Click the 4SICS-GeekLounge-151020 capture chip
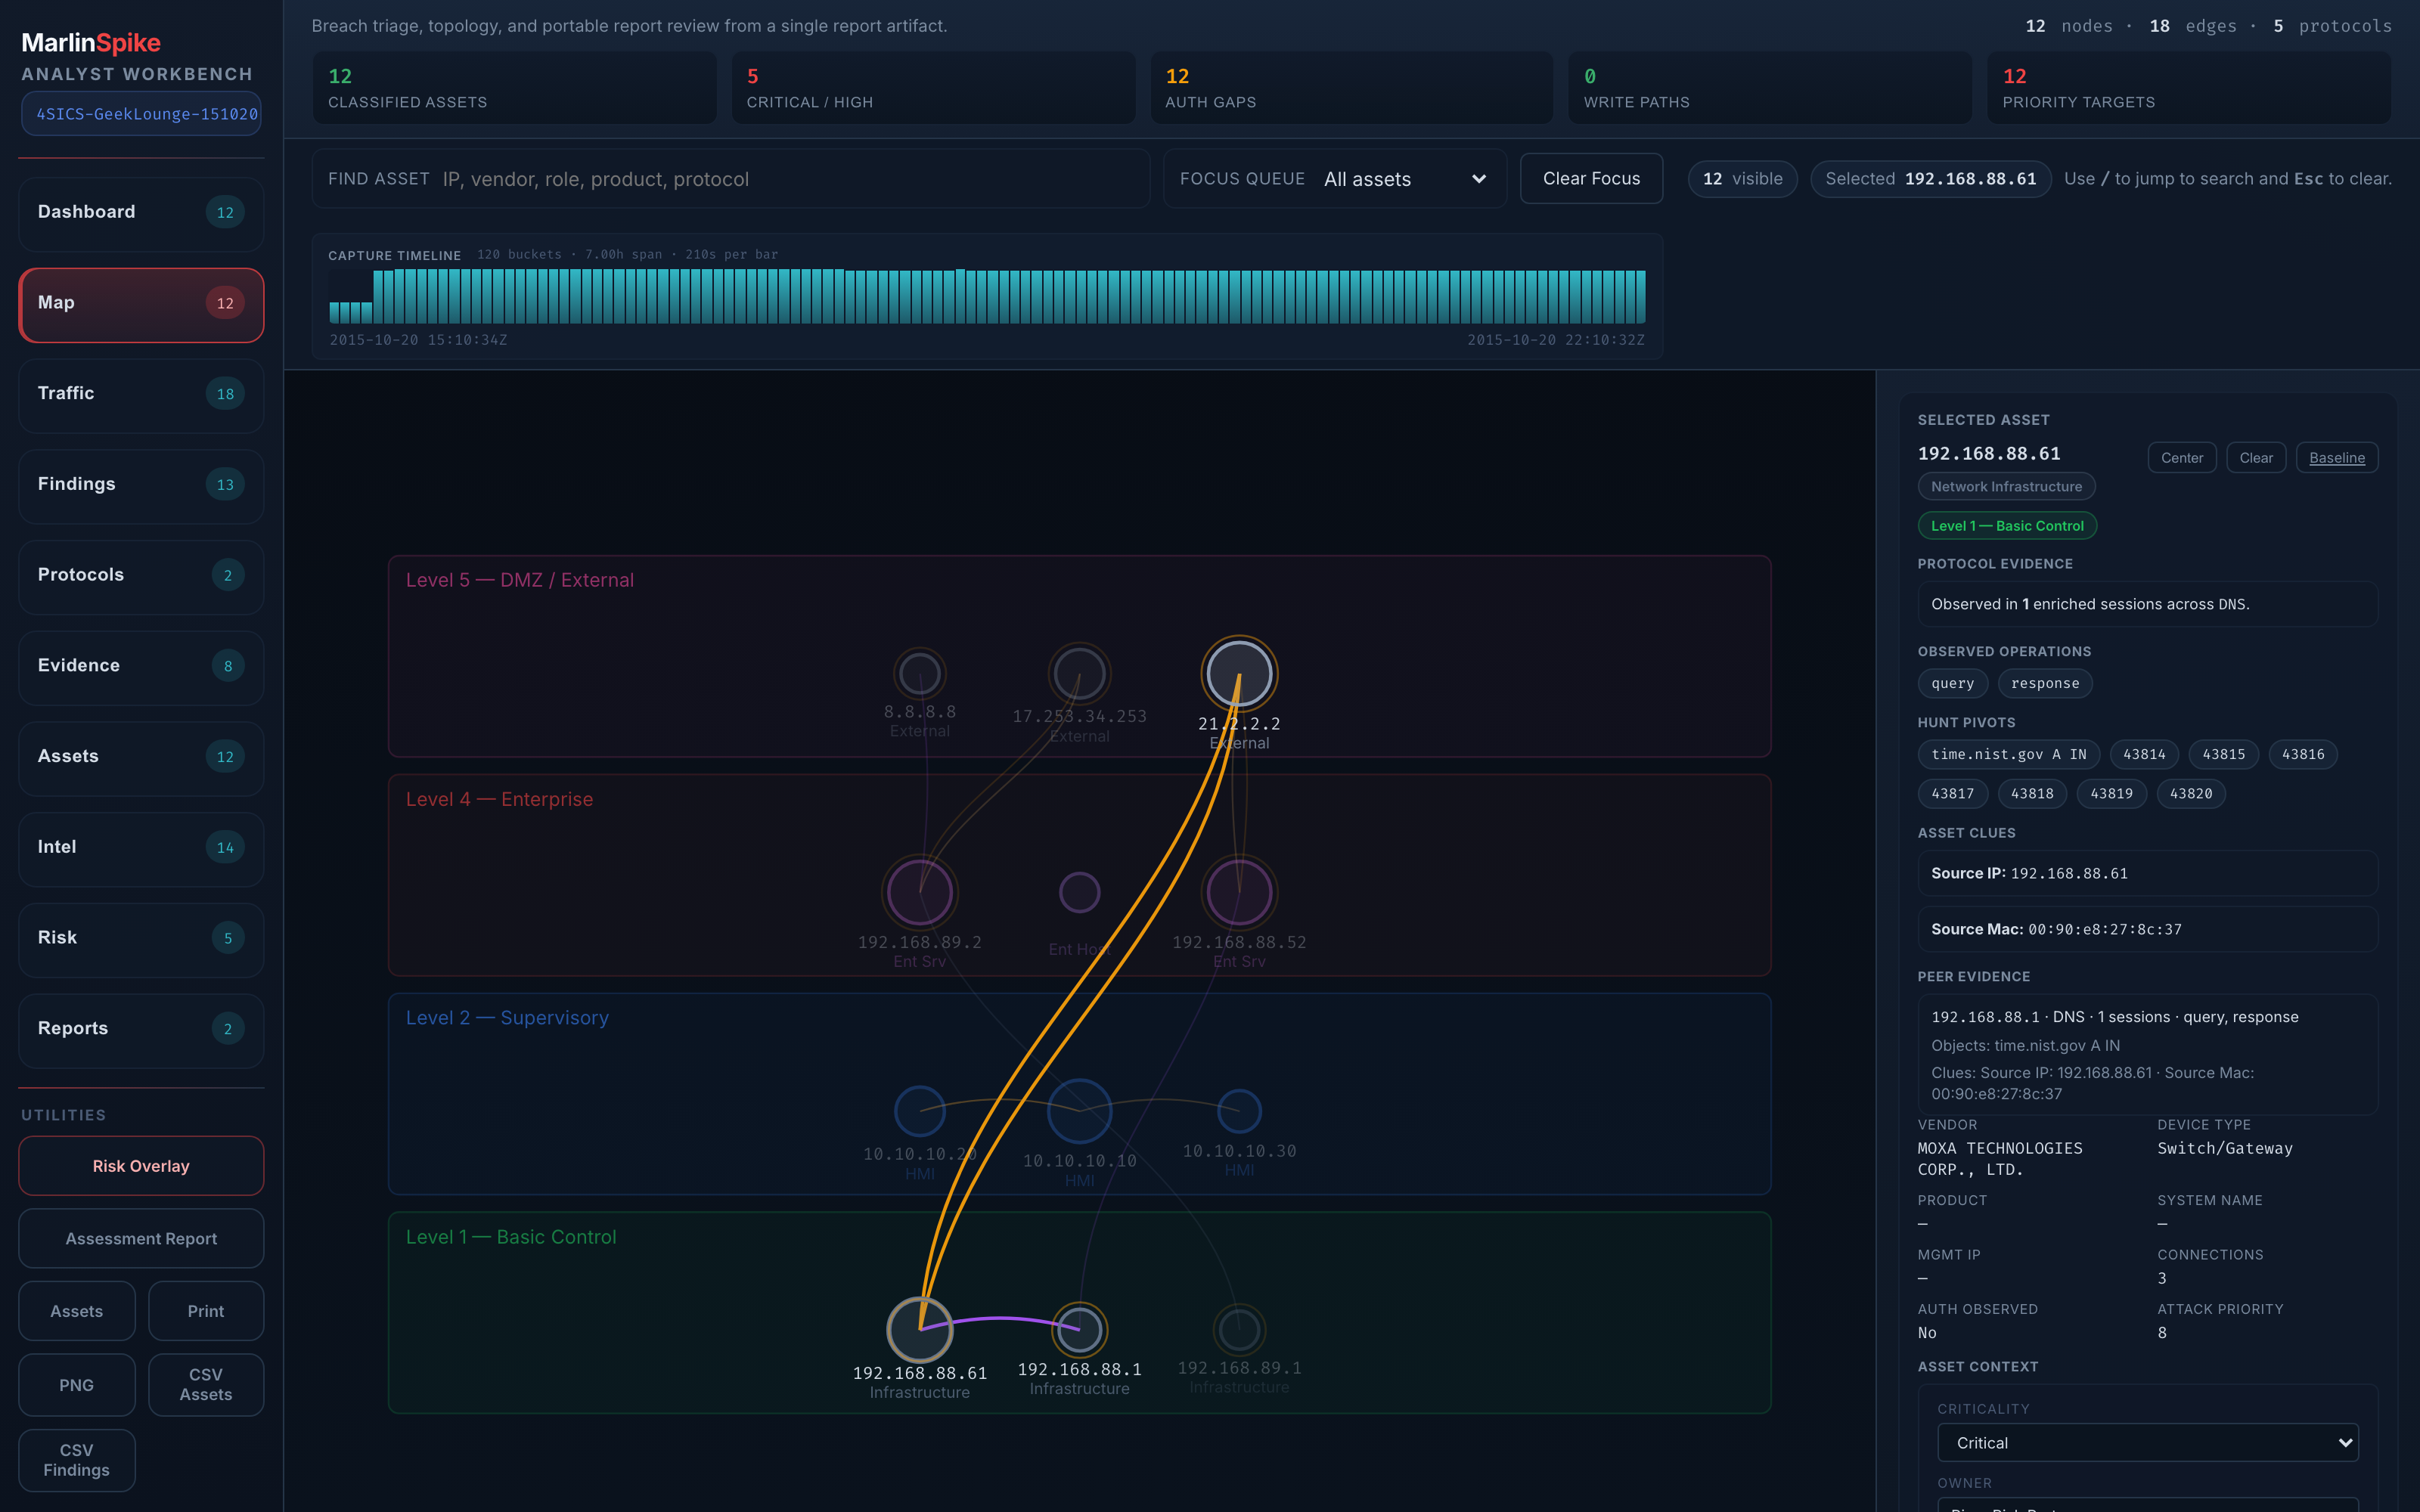Screen dimensions: 2420x1512 click(x=141, y=114)
